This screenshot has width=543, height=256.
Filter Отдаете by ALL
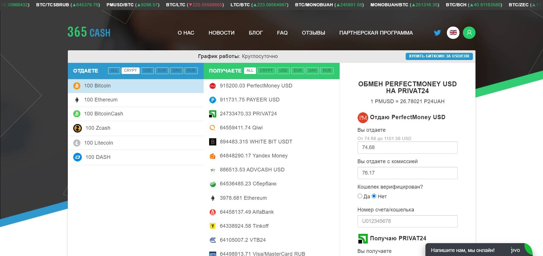point(114,71)
